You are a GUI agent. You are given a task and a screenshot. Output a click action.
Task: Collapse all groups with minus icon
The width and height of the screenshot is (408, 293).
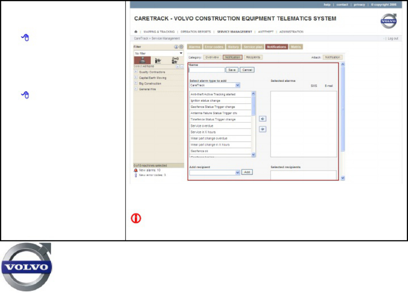coord(182,67)
